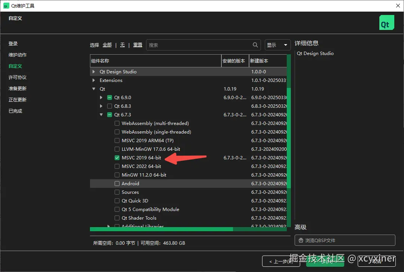
Task: Click 重置 to reset selection
Action: [137, 45]
